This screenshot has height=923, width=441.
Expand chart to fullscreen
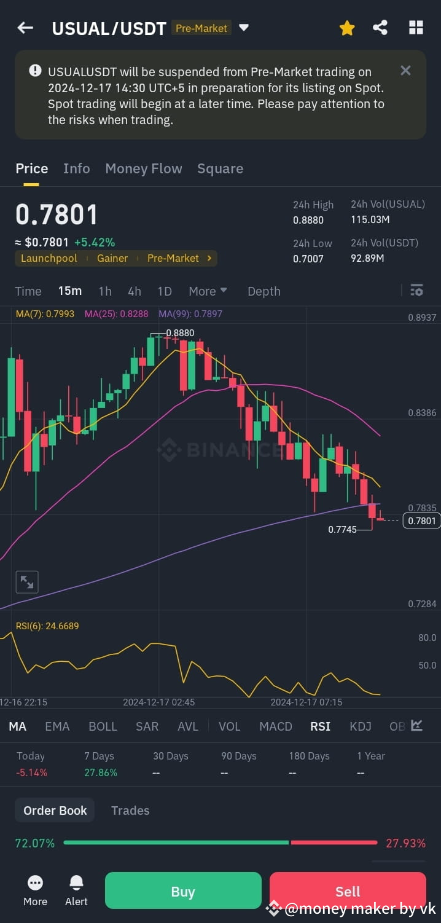(x=27, y=582)
